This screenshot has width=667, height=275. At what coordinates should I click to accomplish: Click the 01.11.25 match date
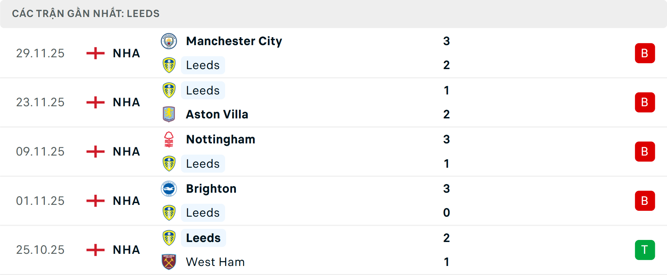tap(40, 201)
